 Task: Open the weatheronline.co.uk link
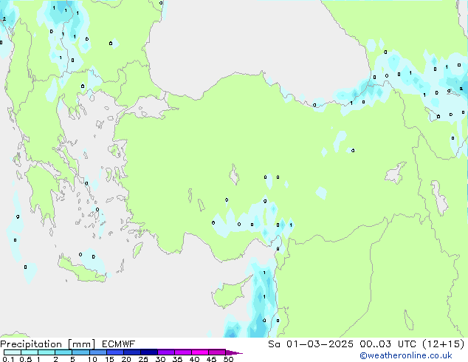coord(406,355)
